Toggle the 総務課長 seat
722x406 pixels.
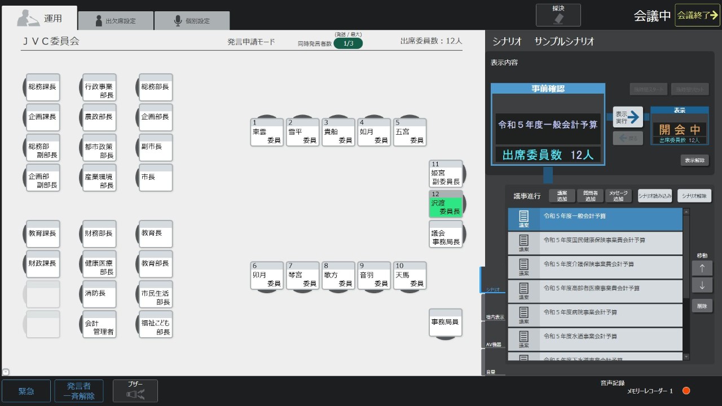(43, 87)
